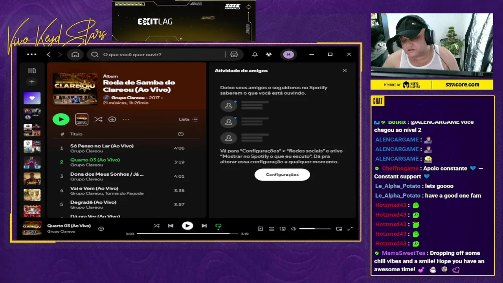Click chat username 'Cheffnogame'
The image size is (503, 283).
[400, 168]
